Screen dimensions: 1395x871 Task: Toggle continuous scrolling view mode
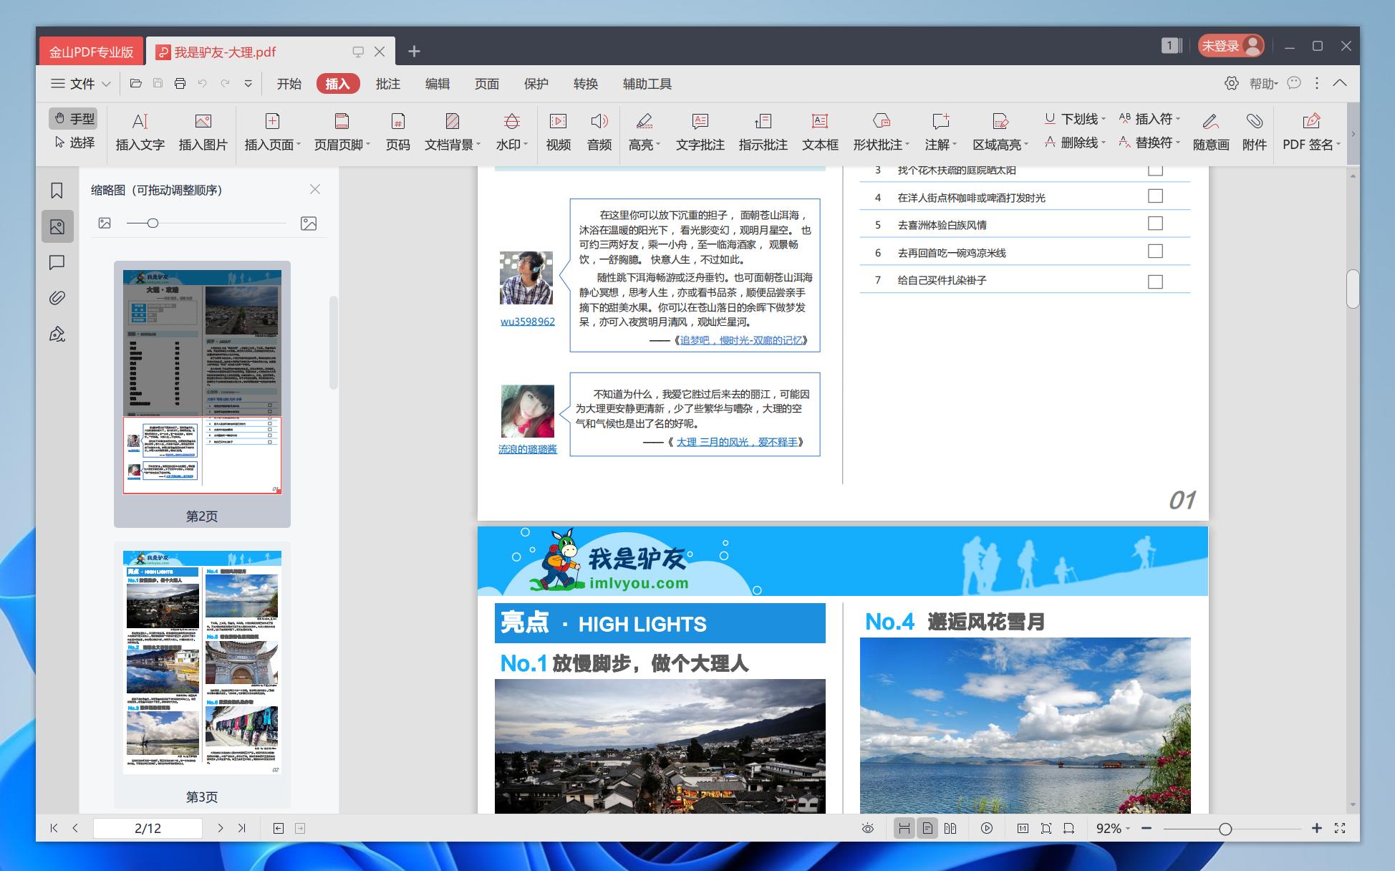[x=904, y=829]
